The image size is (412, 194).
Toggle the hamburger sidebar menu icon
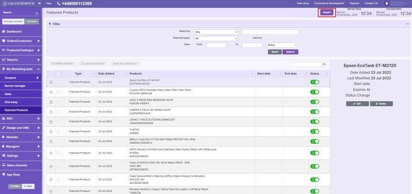[x=40, y=4]
